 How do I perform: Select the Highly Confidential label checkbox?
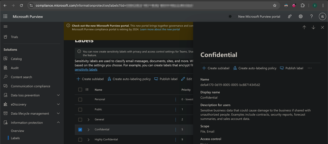pos(80,140)
